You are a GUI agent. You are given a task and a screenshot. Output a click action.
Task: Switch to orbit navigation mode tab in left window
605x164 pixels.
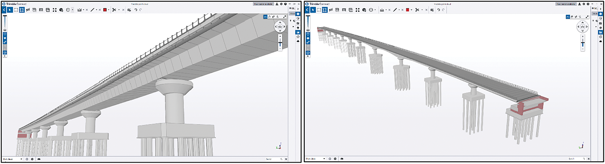coord(265,17)
